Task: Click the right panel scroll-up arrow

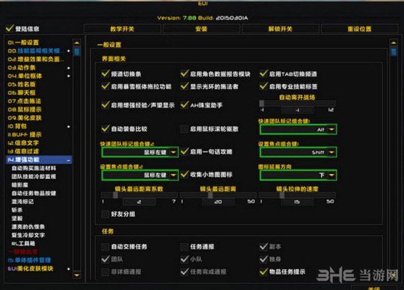Action: (x=393, y=43)
